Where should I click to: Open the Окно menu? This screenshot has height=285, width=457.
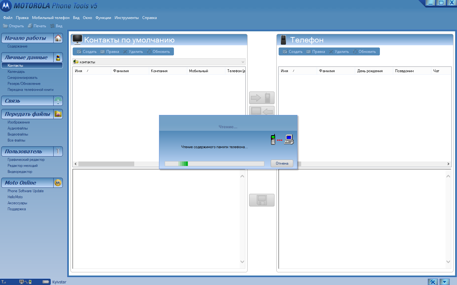87,18
